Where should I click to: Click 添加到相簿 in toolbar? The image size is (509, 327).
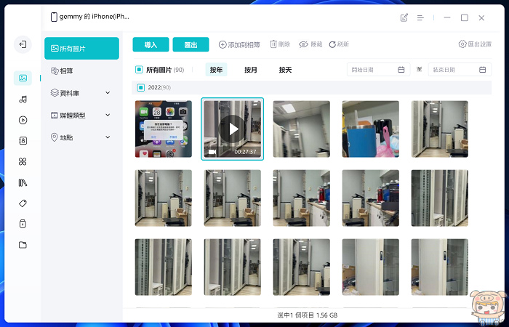click(x=239, y=44)
